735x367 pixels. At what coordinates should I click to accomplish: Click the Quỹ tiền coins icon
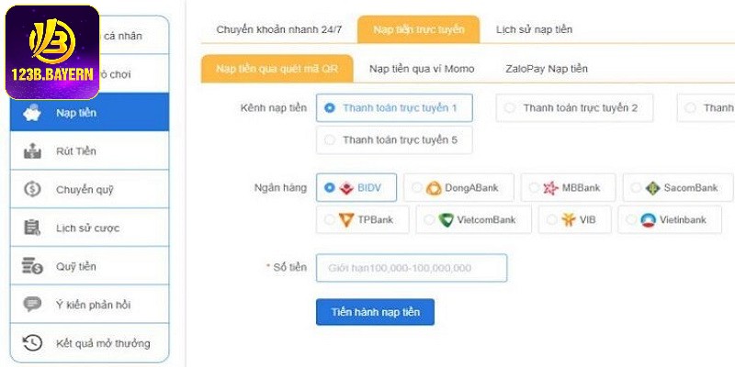click(x=32, y=266)
